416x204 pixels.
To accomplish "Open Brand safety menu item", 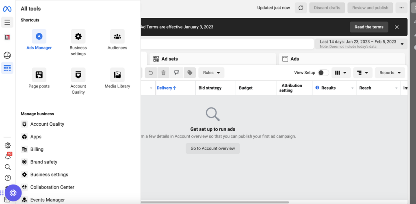I will (x=39, y=162).
